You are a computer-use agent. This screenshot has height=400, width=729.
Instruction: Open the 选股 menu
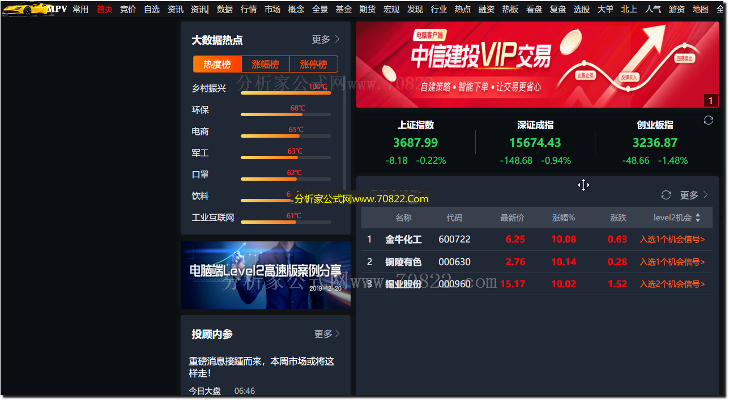[582, 9]
